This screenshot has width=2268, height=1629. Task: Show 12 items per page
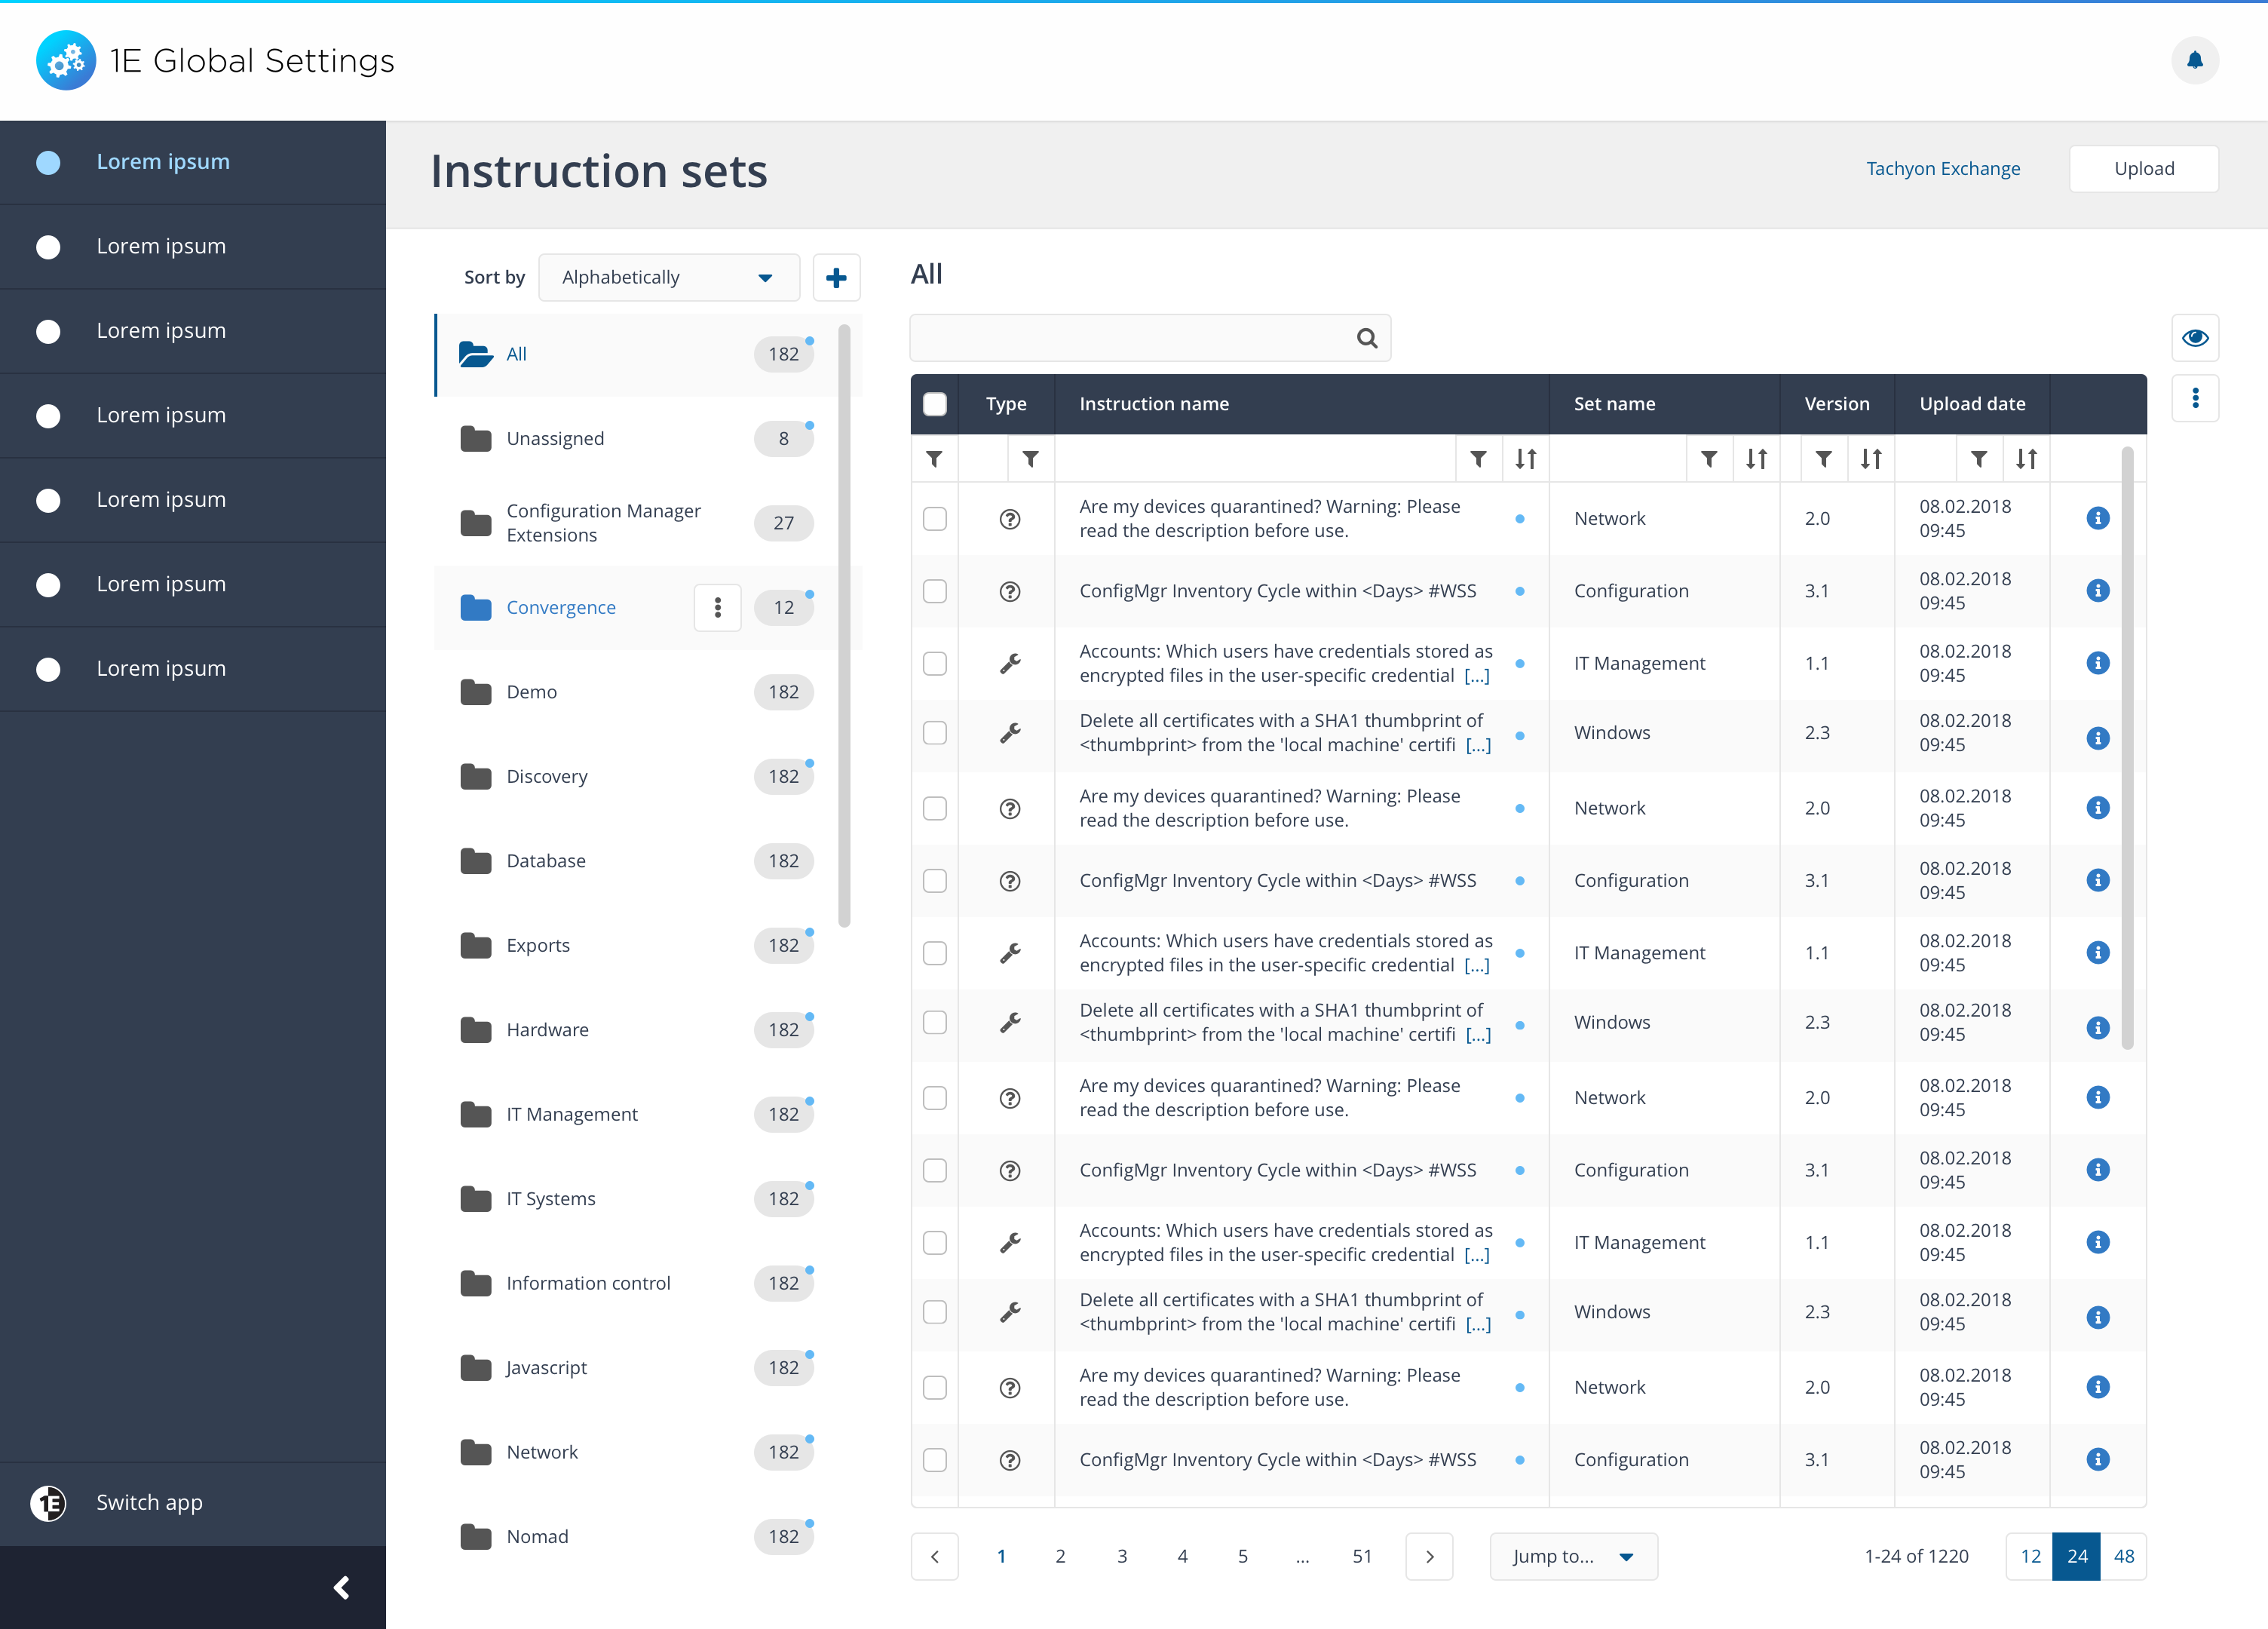2030,1556
